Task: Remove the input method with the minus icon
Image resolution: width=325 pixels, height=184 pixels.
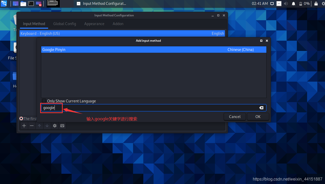Action: click(x=32, y=126)
